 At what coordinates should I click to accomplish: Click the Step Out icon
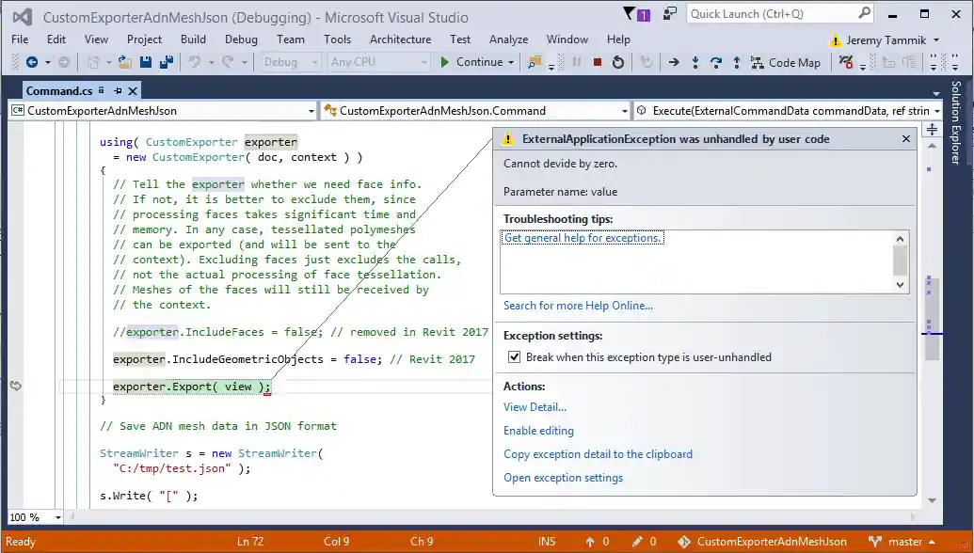coord(737,62)
